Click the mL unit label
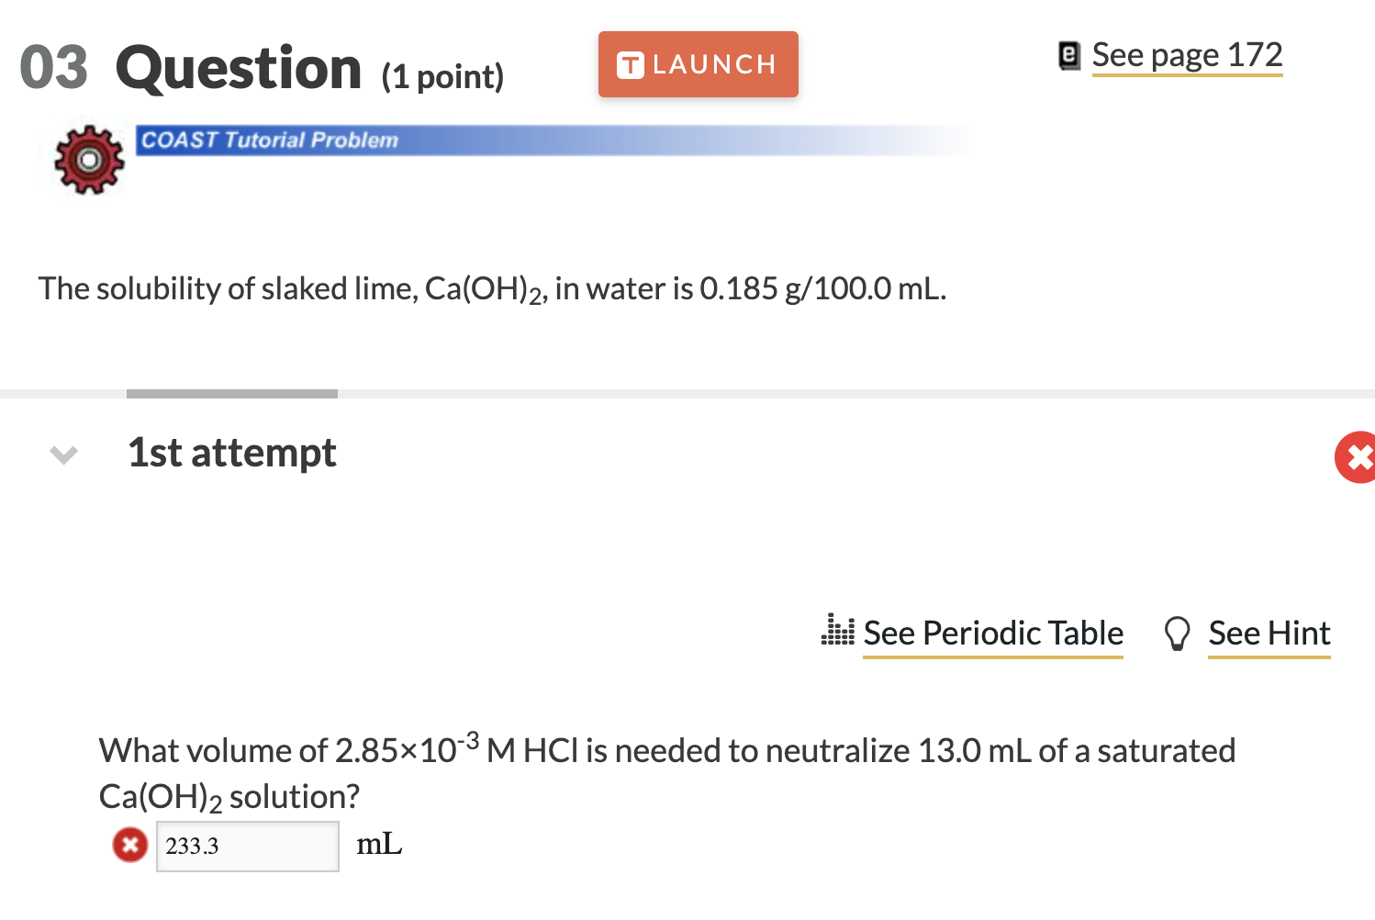This screenshot has width=1375, height=920. coord(378,843)
